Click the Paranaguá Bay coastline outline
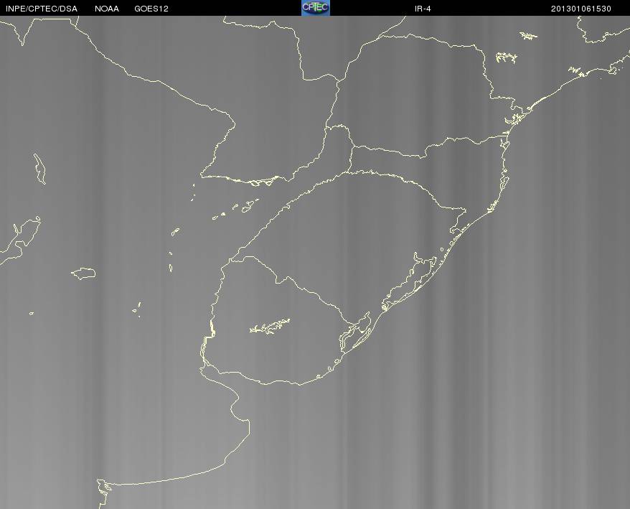This screenshot has width=630, height=509. (x=515, y=118)
